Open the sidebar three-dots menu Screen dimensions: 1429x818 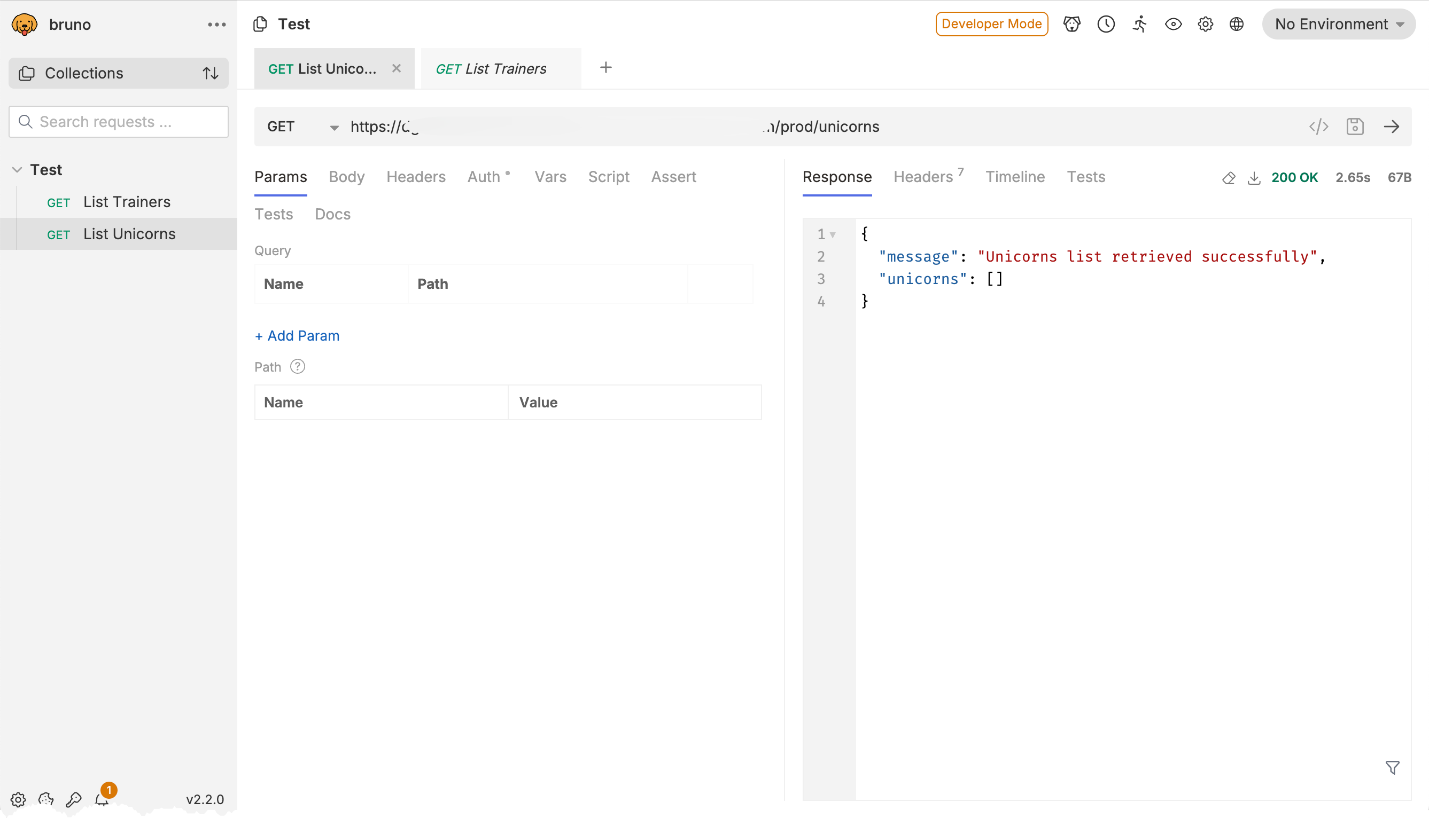pyautogui.click(x=216, y=25)
